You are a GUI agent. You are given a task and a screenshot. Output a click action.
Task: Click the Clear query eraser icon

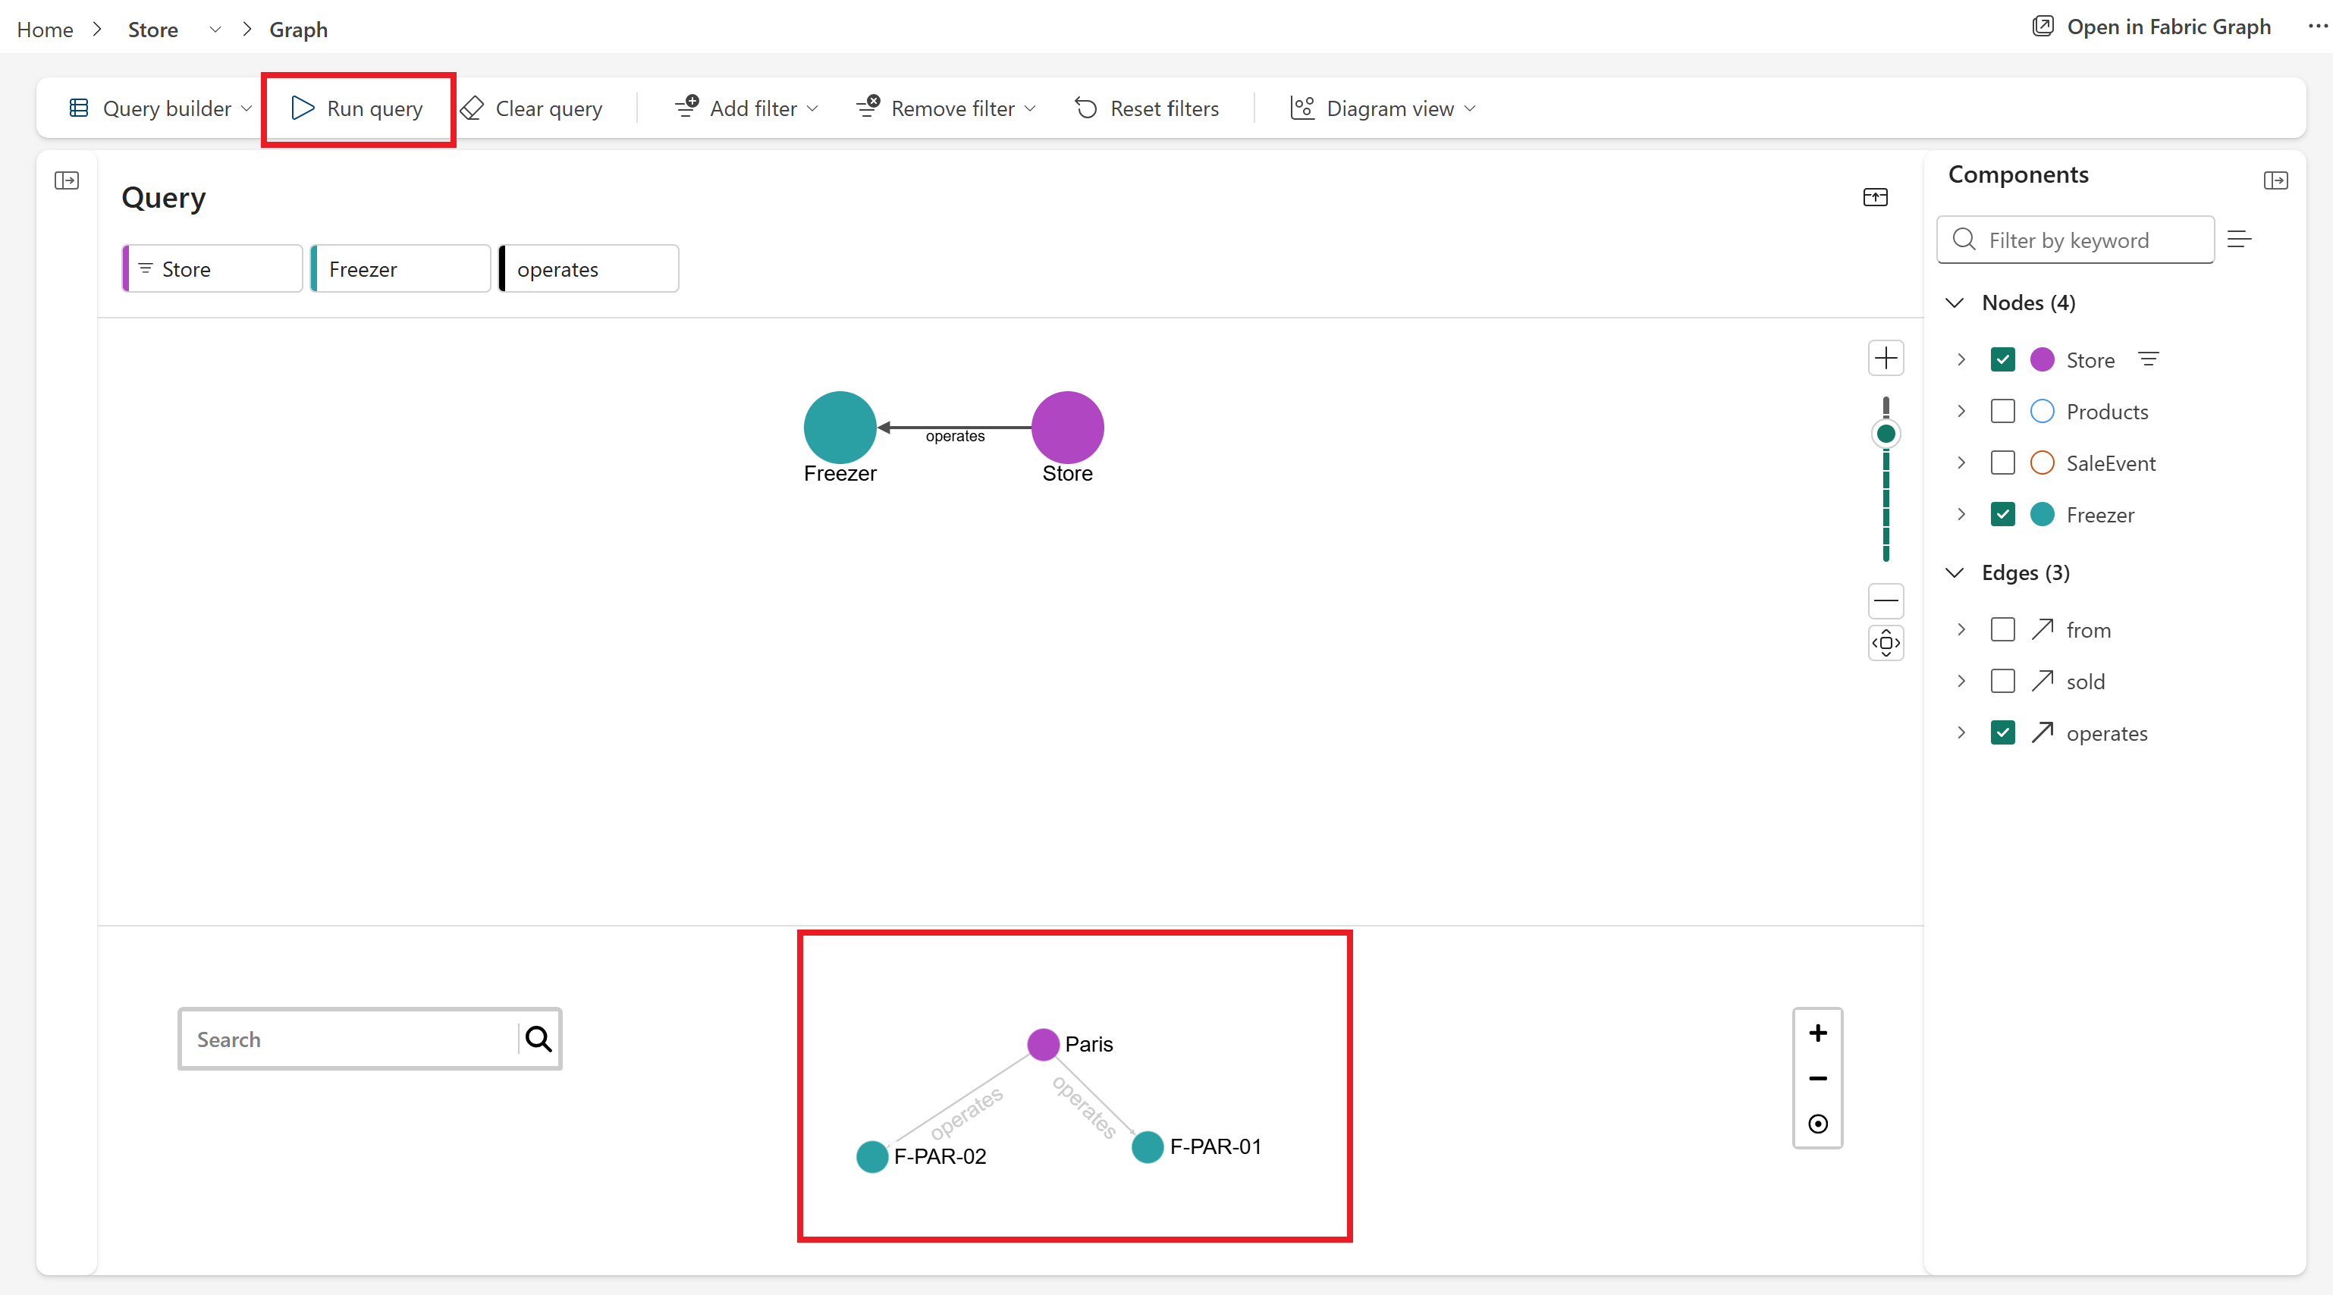point(472,108)
